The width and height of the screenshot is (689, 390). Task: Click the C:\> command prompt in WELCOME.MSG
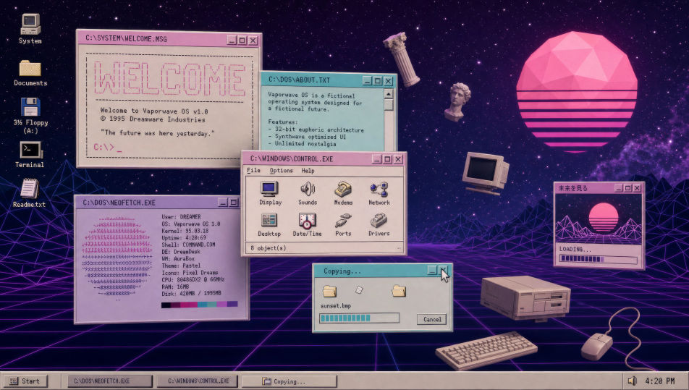[x=108, y=148]
